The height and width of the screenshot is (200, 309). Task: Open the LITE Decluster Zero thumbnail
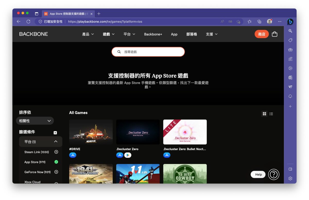[185, 132]
